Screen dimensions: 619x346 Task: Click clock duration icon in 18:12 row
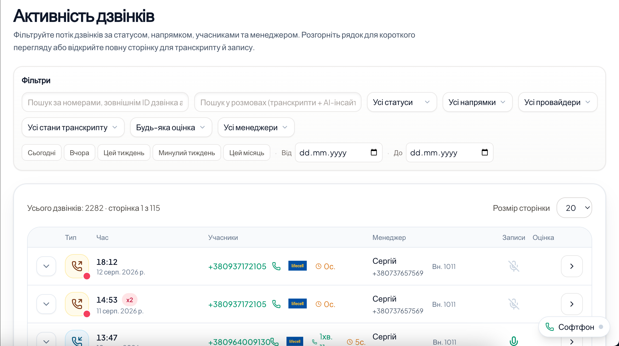coord(318,266)
